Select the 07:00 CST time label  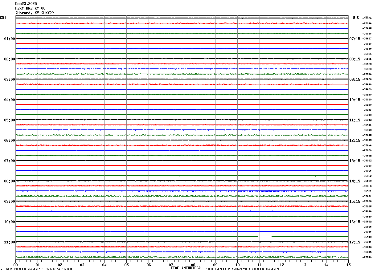10,161
